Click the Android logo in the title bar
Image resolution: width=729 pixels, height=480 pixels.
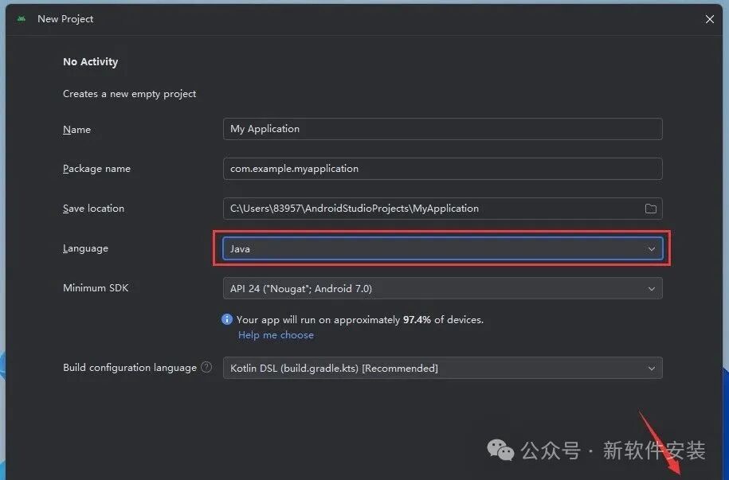pyautogui.click(x=22, y=19)
